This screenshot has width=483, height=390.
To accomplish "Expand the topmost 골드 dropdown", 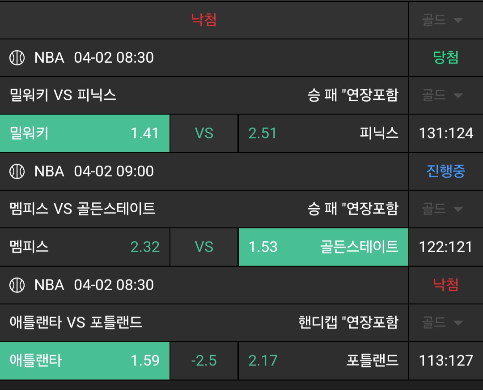I will pyautogui.click(x=442, y=20).
